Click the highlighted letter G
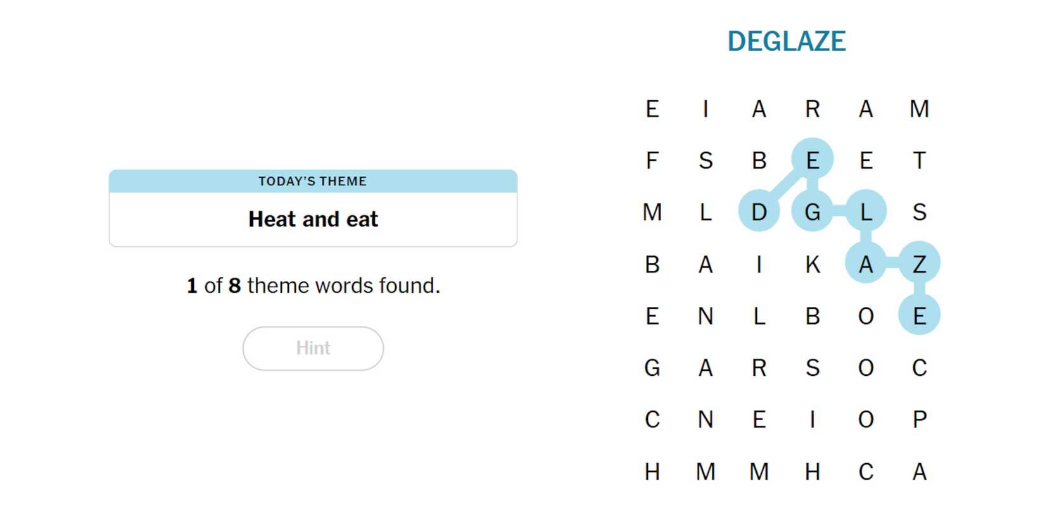This screenshot has height=522, width=1045. click(x=813, y=212)
